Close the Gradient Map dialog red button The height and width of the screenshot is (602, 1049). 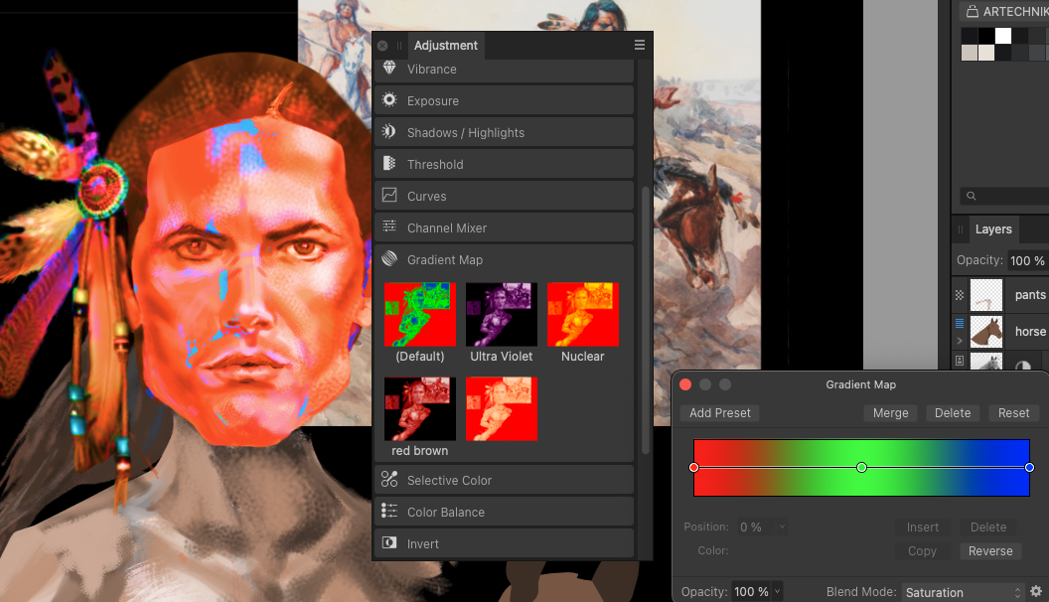[685, 384]
